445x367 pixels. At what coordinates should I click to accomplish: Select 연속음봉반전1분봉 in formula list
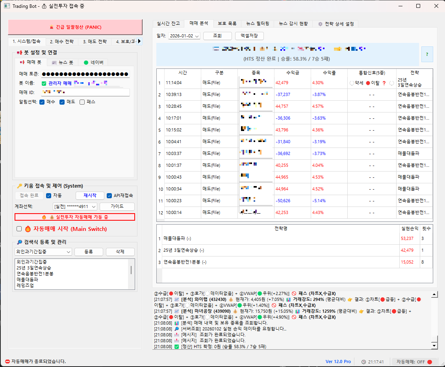[35, 274]
